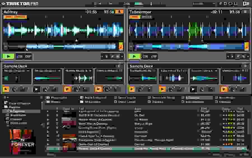This screenshot has height=158, width=252.
Task: Open the third Deck D sample slot menu
Action: click(x=216, y=71)
